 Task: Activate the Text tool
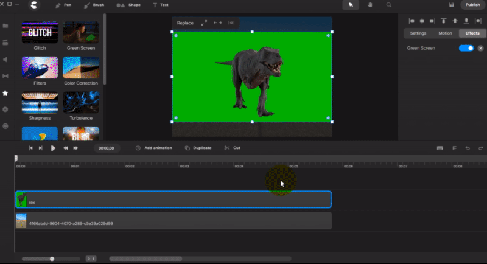(161, 5)
